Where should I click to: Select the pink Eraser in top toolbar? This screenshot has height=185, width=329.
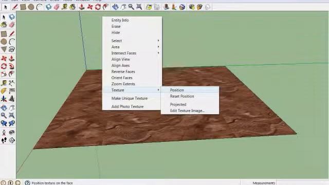coord(57,7)
